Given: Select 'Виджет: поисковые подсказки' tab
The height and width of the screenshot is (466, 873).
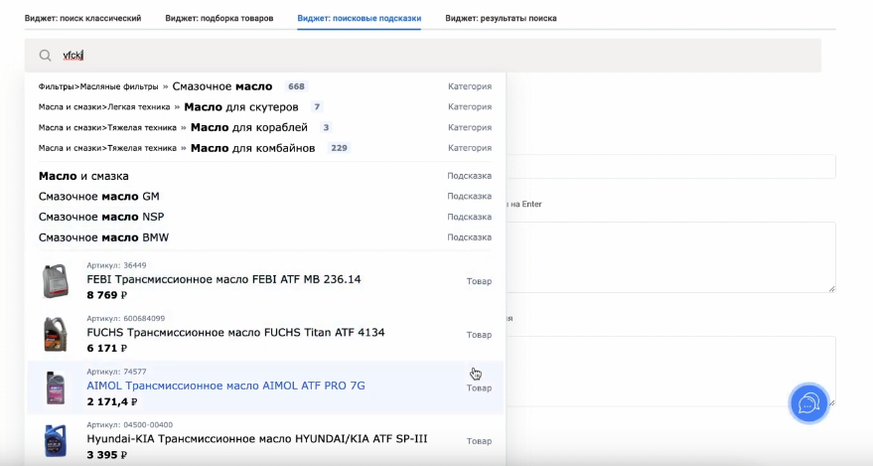Looking at the screenshot, I should click(359, 18).
